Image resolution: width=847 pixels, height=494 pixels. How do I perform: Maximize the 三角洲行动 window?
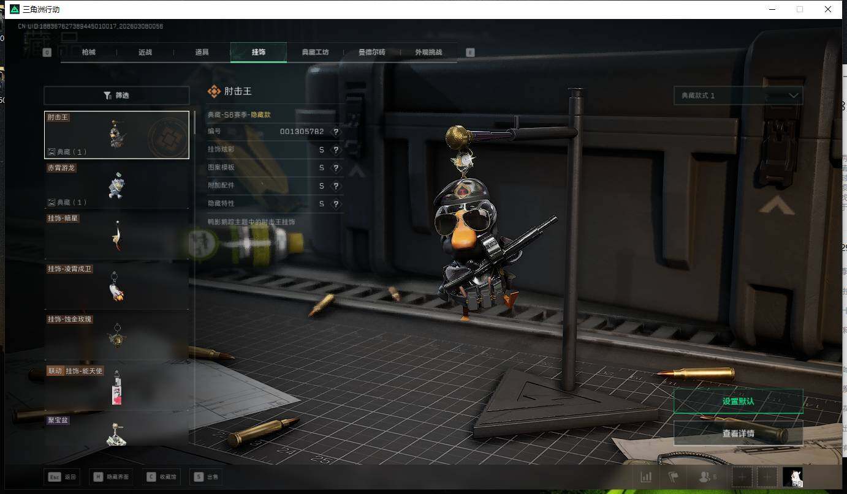click(799, 9)
